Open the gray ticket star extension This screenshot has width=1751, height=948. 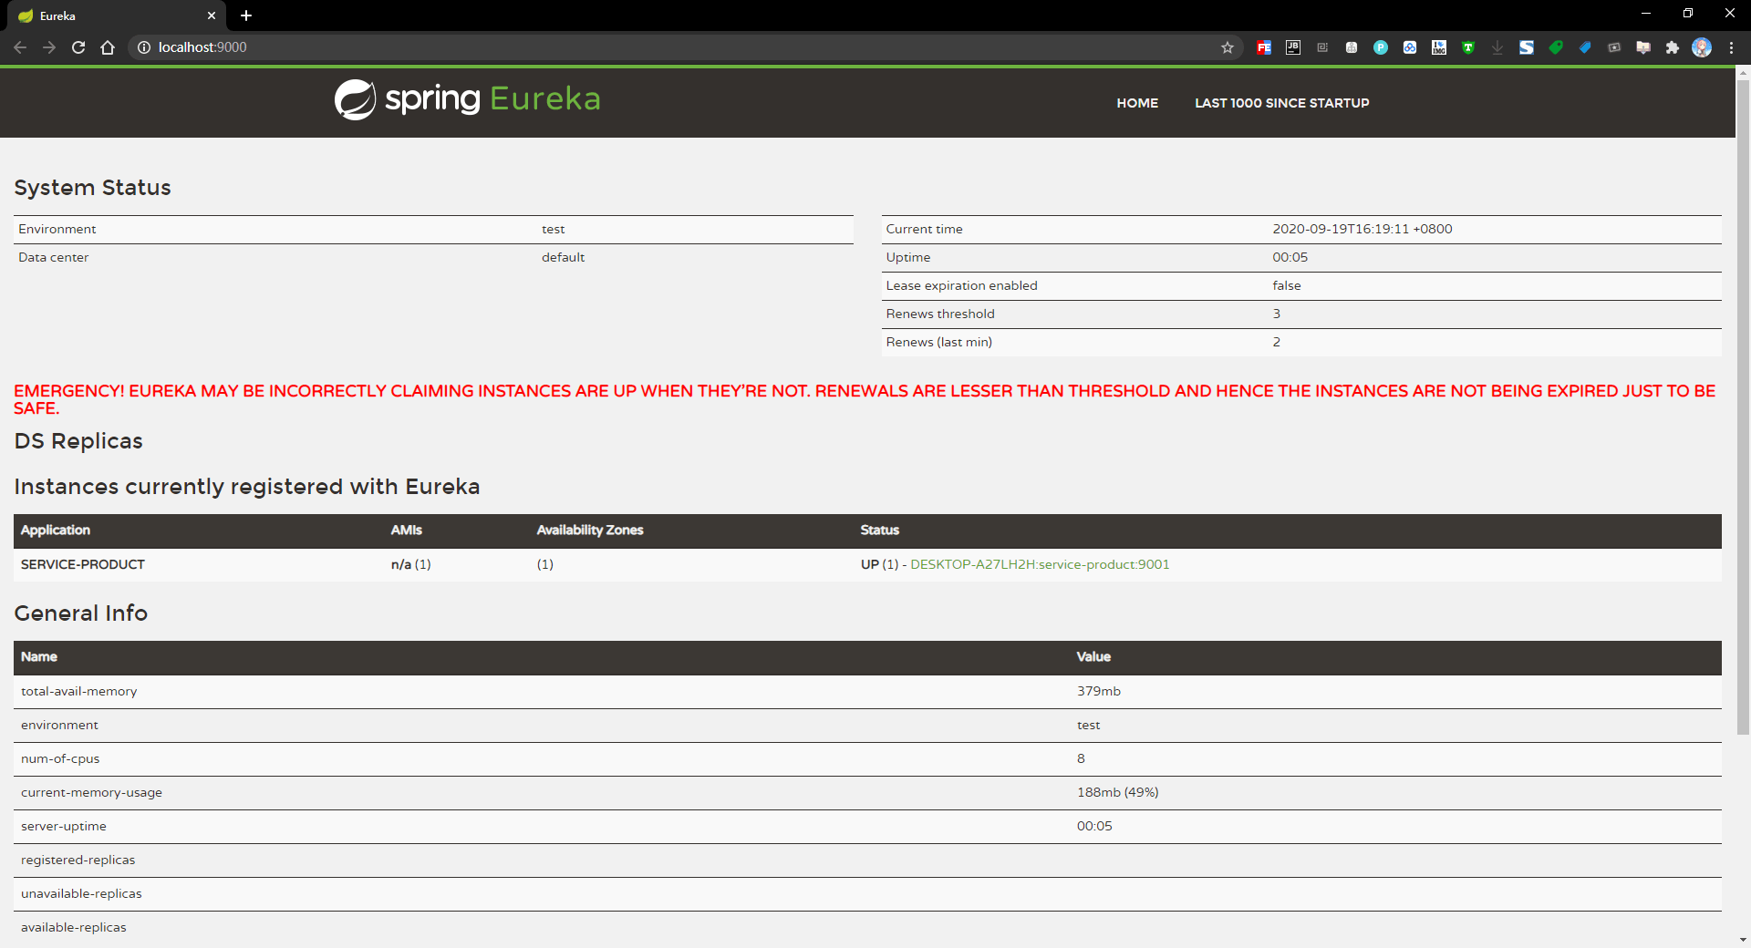click(x=1614, y=47)
